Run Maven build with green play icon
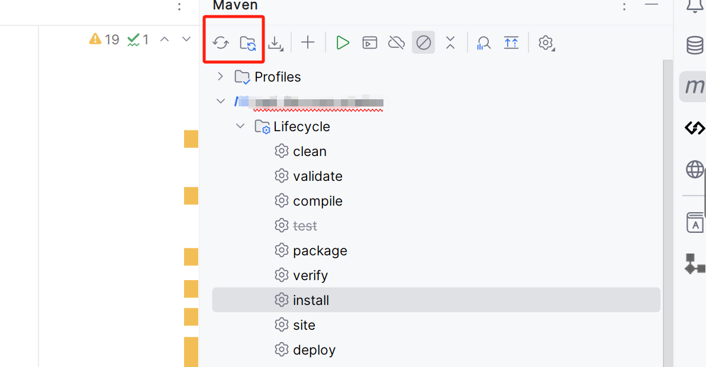Screen dimensions: 706x367 pyautogui.click(x=343, y=43)
